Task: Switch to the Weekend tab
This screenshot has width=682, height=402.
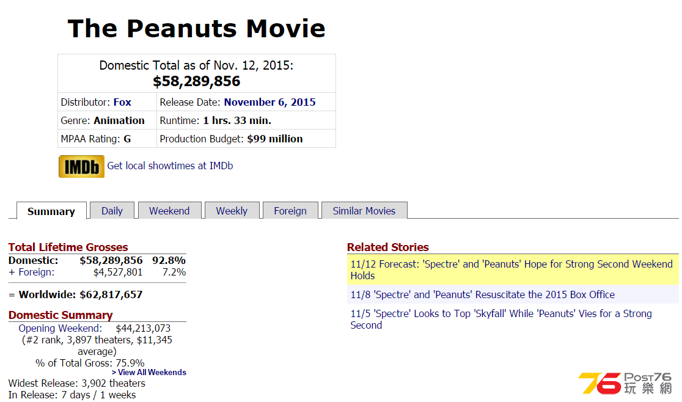Action: coord(169,211)
